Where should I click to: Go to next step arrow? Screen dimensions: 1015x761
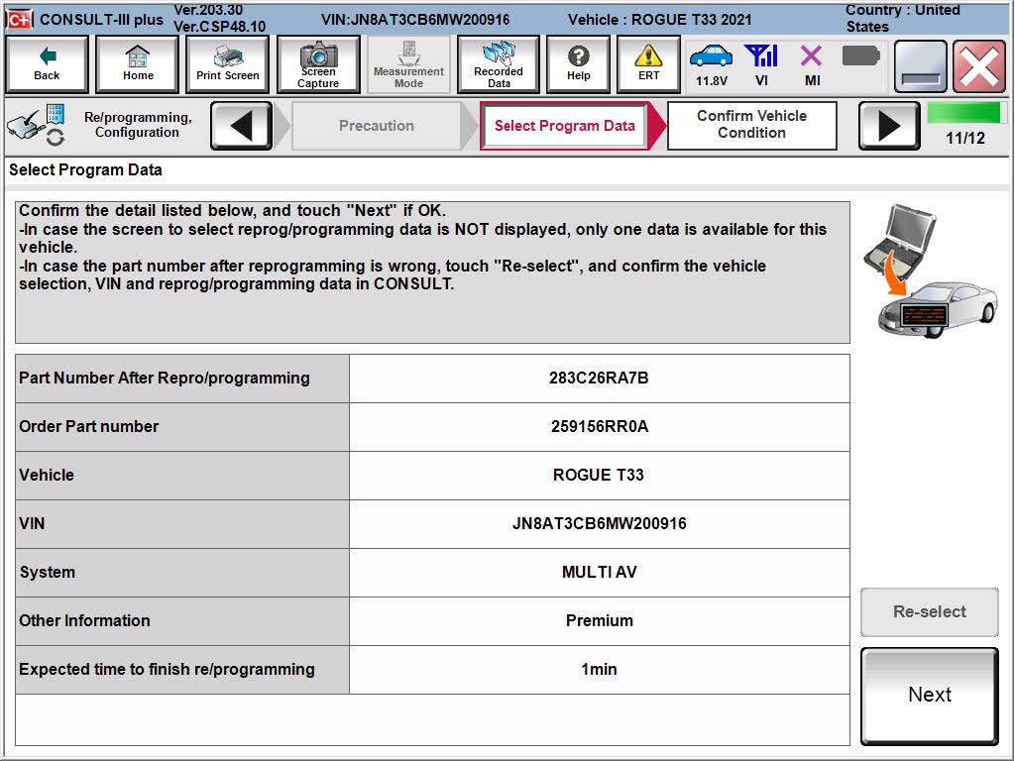889,126
